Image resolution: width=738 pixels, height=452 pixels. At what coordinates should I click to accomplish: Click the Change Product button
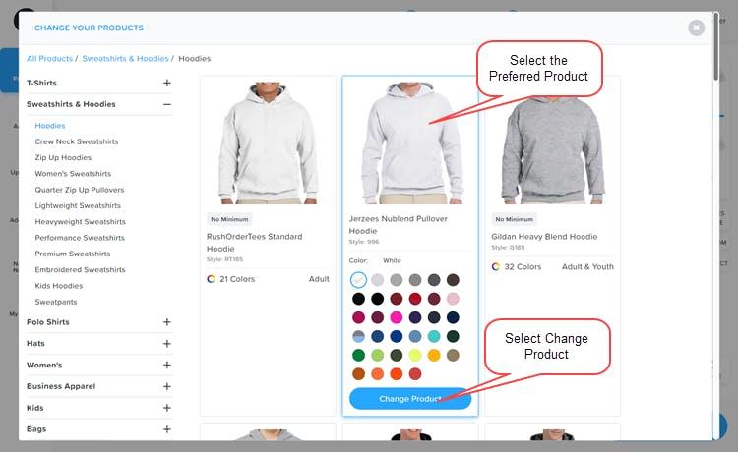[410, 398]
